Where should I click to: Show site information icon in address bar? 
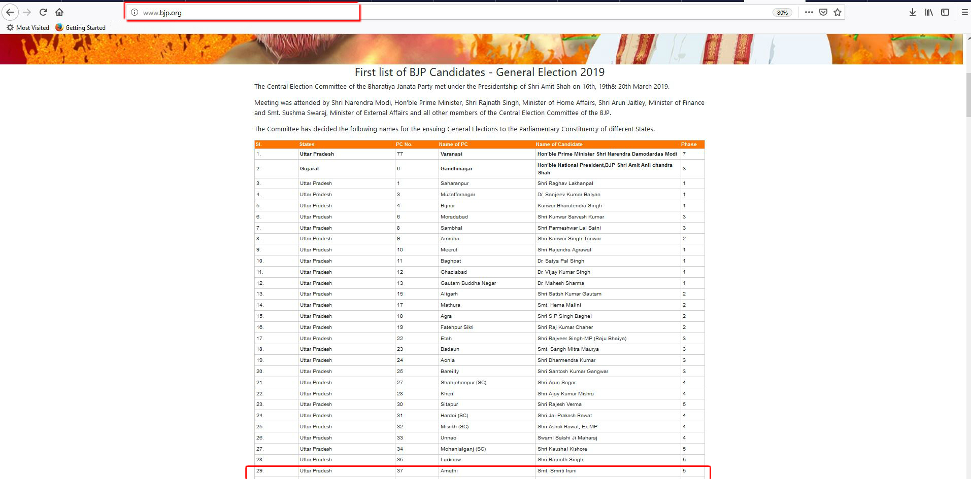click(x=135, y=12)
